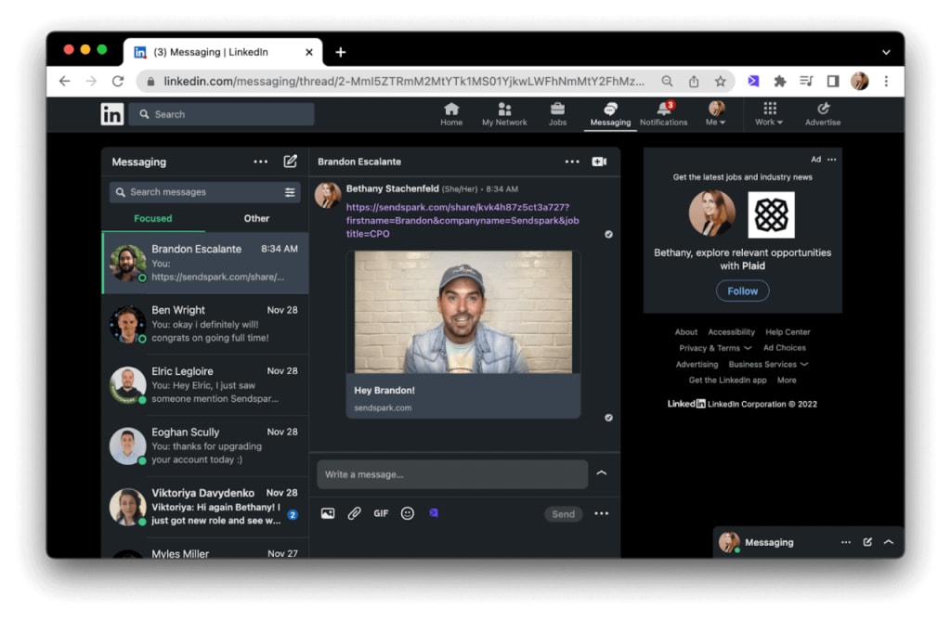Screen dimensions: 951x620
Task: Expand Privacy & Terms footer dropdown
Action: [x=715, y=348]
